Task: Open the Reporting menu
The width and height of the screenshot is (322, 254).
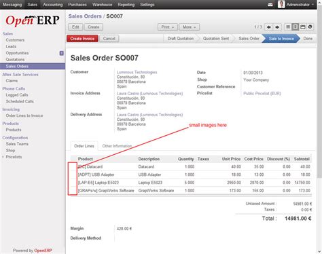Action: [126, 5]
